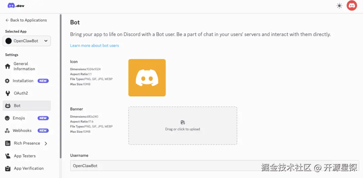This screenshot has width=363, height=178.
Task: Click the Installation gear icon
Action: pyautogui.click(x=7, y=81)
